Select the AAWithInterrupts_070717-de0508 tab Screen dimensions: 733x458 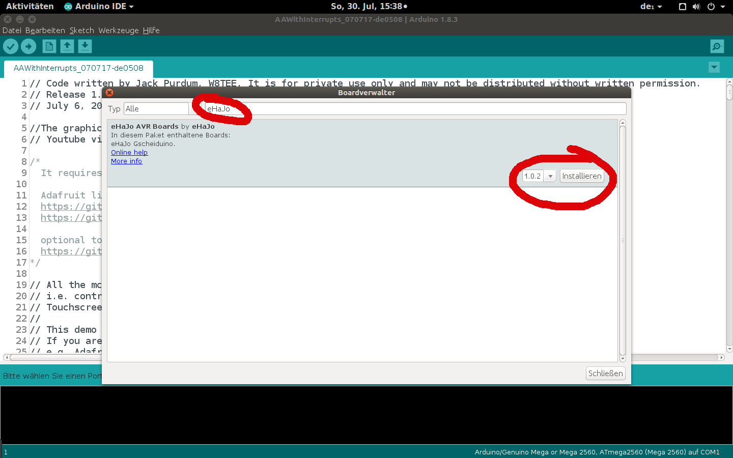tap(78, 68)
